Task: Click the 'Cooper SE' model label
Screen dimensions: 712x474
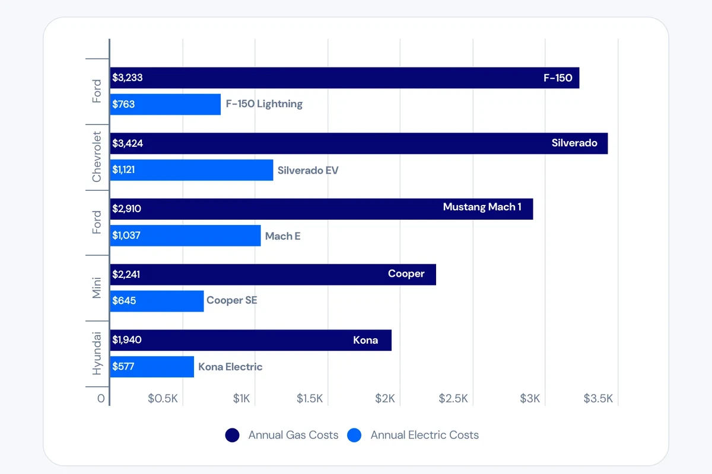Action: tap(232, 300)
